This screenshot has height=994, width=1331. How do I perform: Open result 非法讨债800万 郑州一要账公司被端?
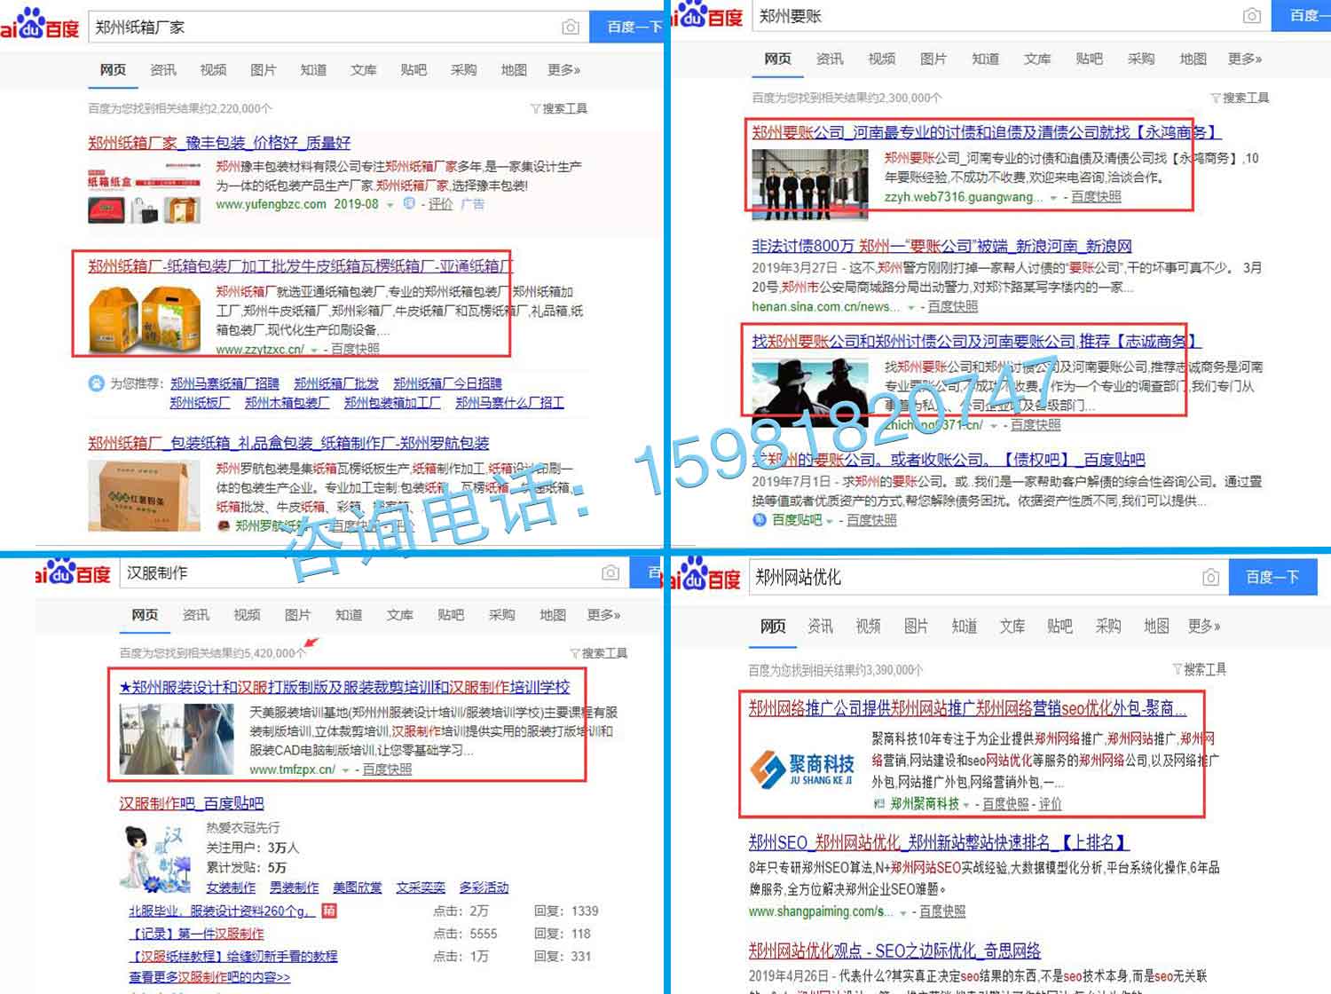[941, 246]
